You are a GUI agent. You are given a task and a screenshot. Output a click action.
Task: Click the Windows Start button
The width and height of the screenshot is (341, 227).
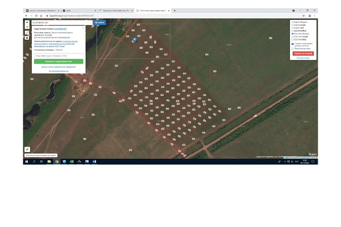[26, 162]
